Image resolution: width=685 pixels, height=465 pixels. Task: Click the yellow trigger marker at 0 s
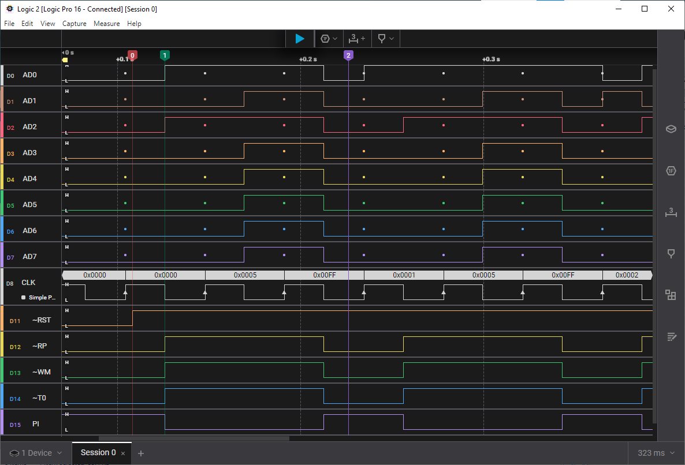click(x=65, y=60)
